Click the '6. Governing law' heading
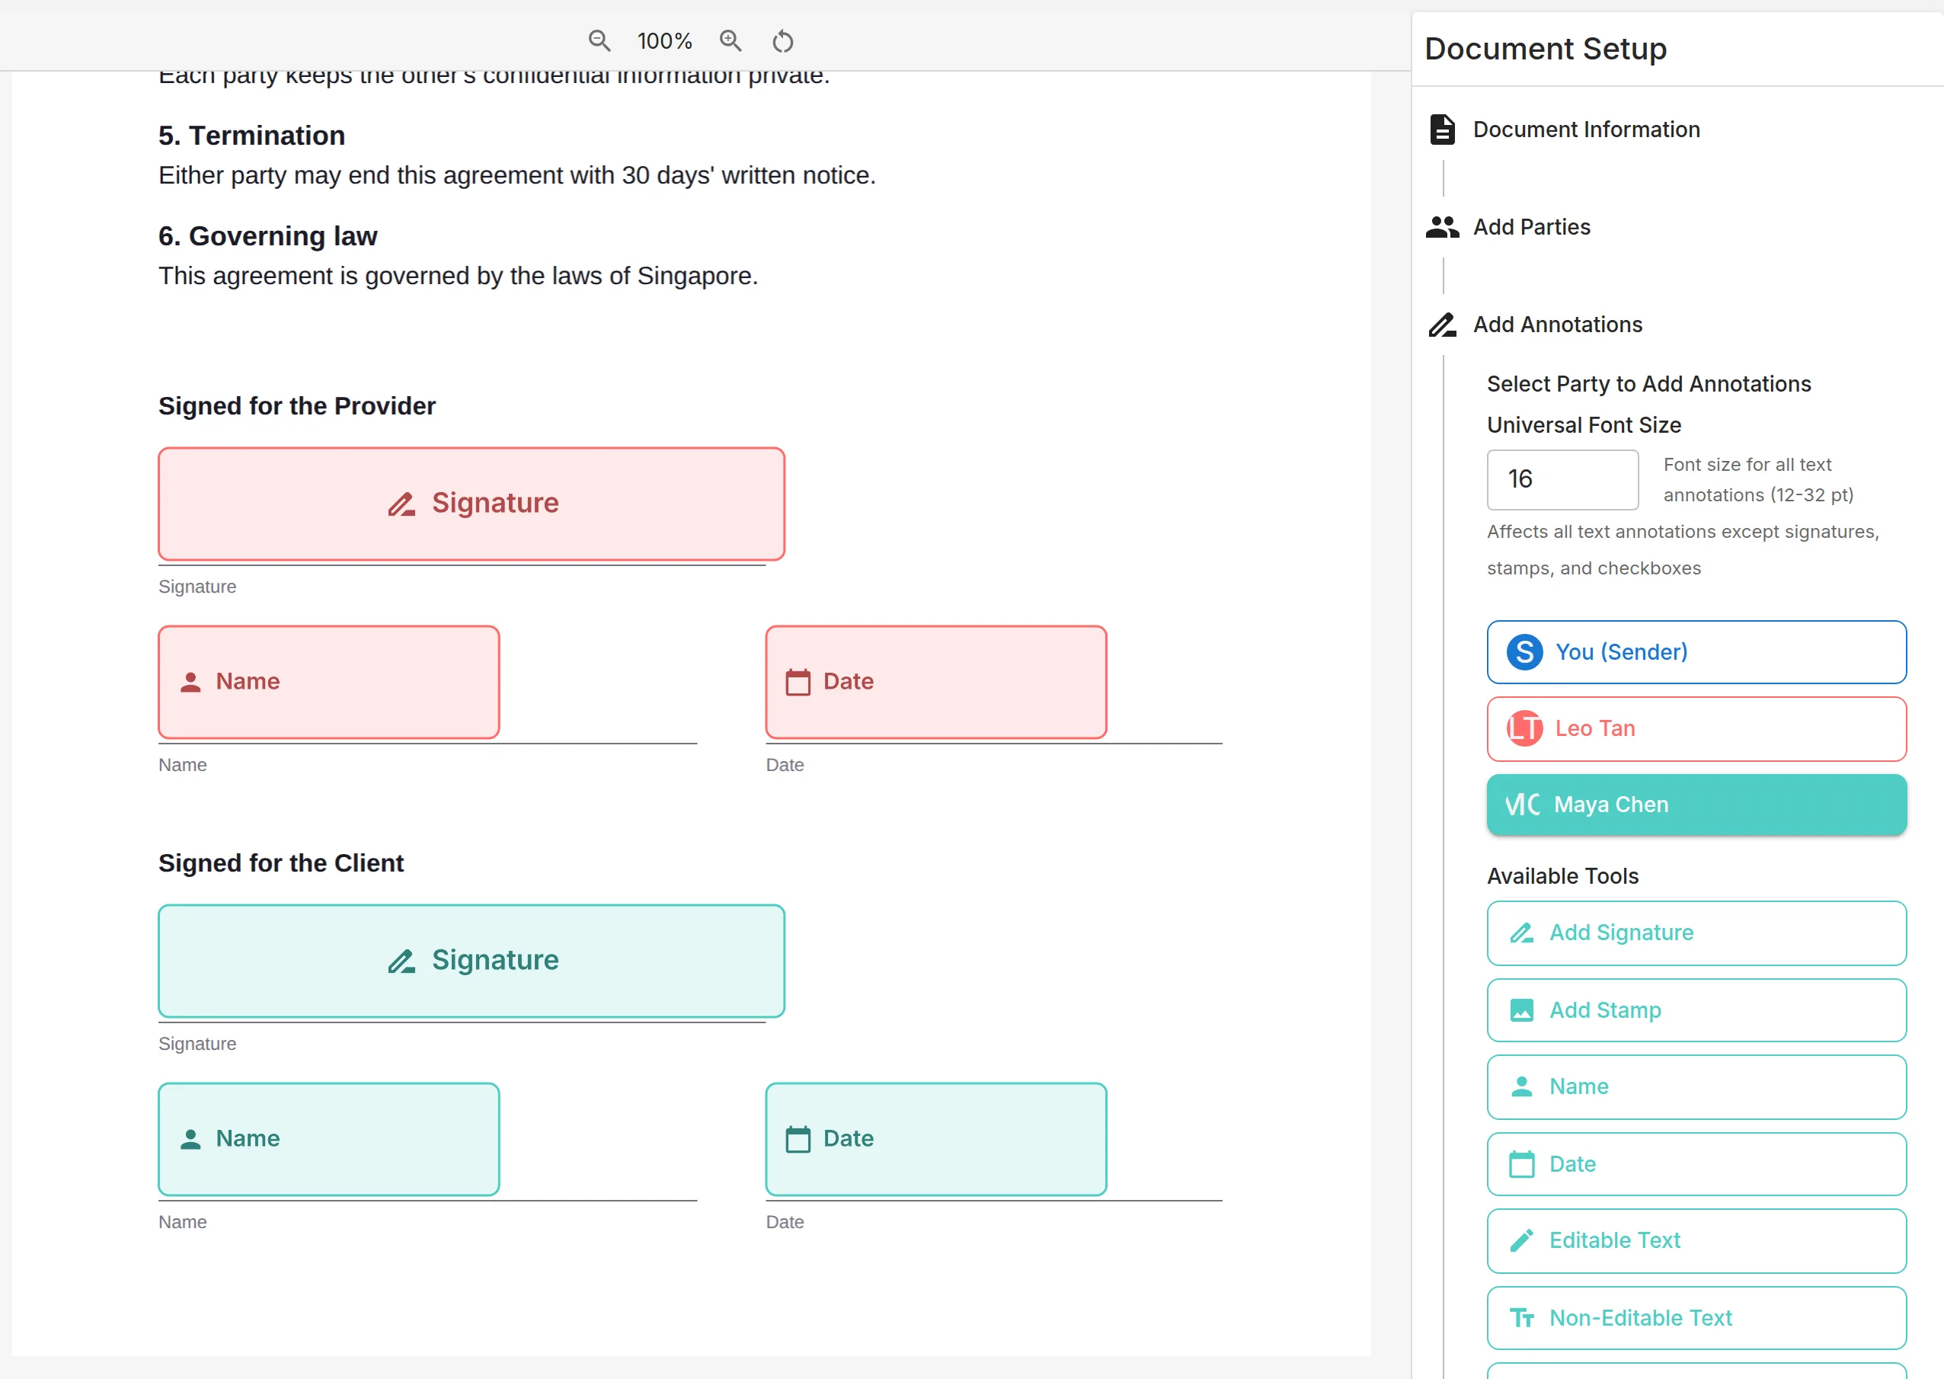The image size is (1944, 1379). pyautogui.click(x=267, y=236)
